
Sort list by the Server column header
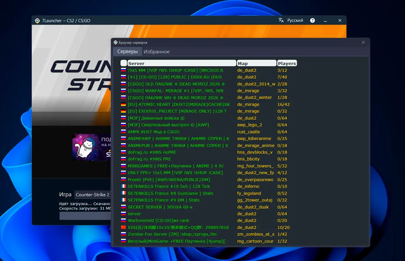[x=182, y=63]
